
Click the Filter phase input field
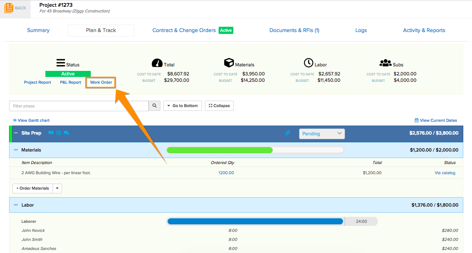(79, 106)
